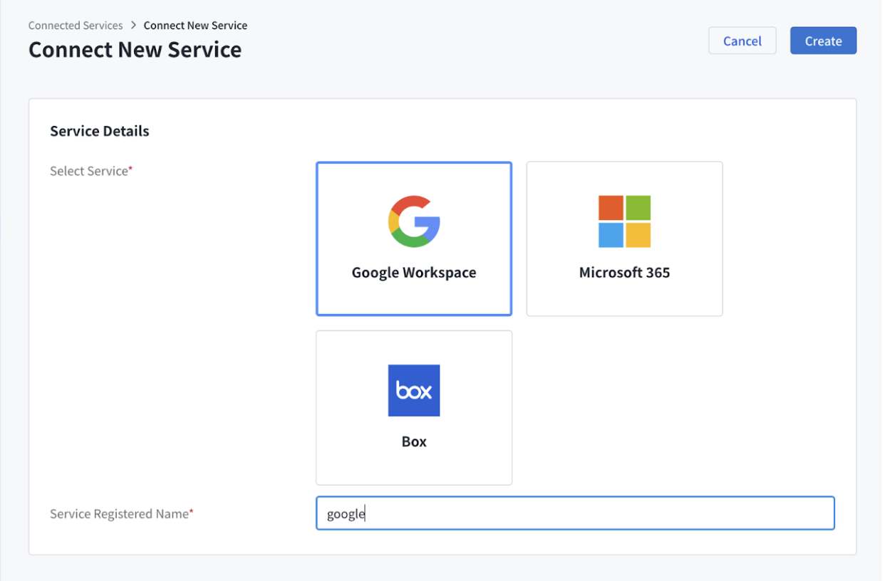Screen dimensions: 885x581
Task: Focus the Service Registered Name field
Action: pos(575,513)
